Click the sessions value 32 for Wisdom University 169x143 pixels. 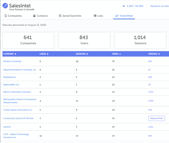coord(77,61)
